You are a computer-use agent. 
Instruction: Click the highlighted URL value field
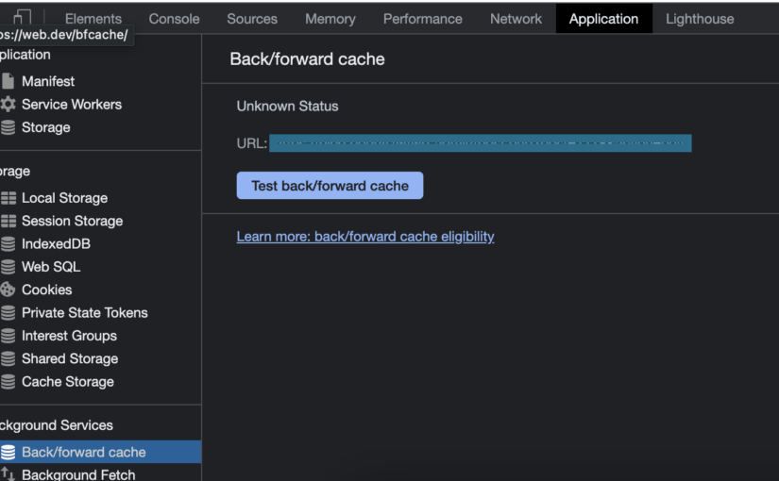480,143
